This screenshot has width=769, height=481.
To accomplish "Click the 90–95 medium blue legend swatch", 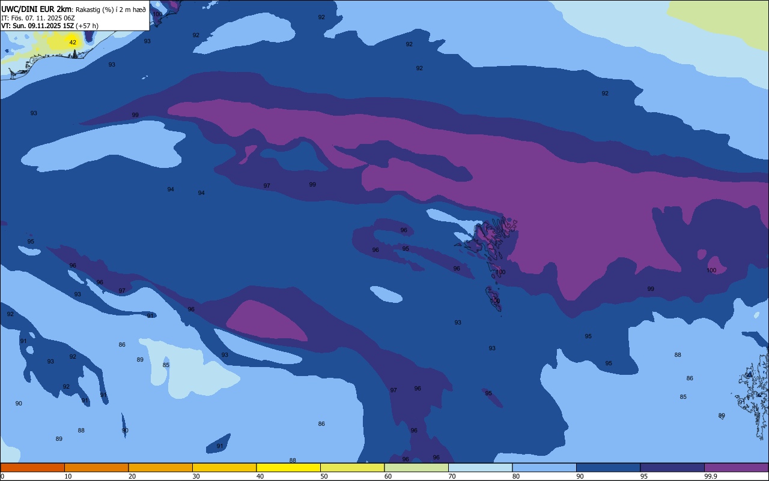I will 608,467.
